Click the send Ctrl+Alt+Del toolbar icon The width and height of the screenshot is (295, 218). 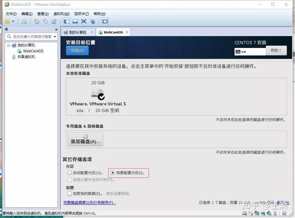(24, 21)
